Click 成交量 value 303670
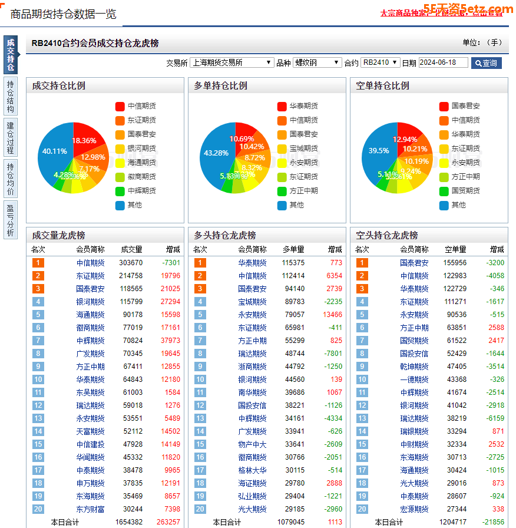The image size is (516, 528). tap(131, 263)
